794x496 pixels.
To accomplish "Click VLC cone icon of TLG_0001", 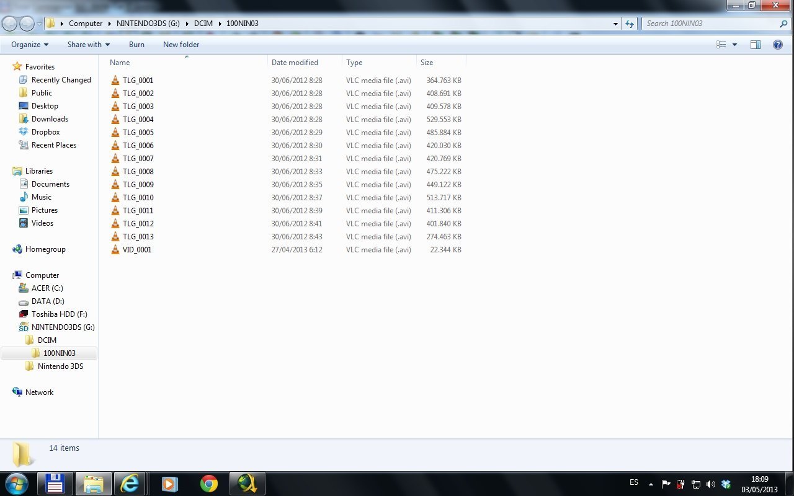I will point(115,80).
